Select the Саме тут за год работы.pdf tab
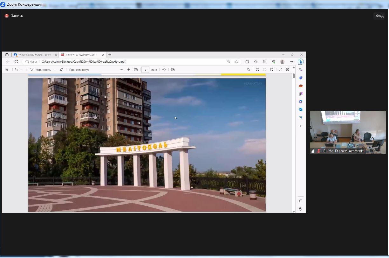 [80, 55]
